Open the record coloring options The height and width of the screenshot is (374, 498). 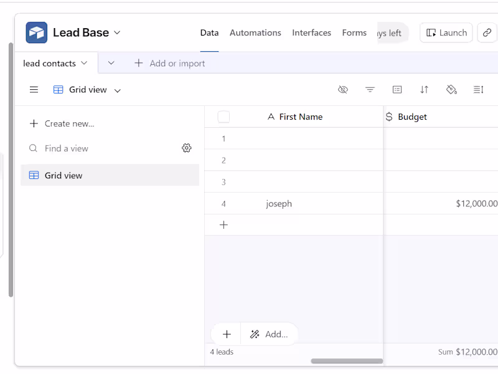tap(451, 89)
